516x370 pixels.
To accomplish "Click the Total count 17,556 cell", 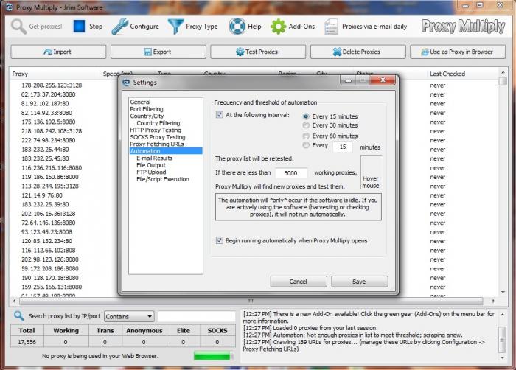I will point(27,342).
